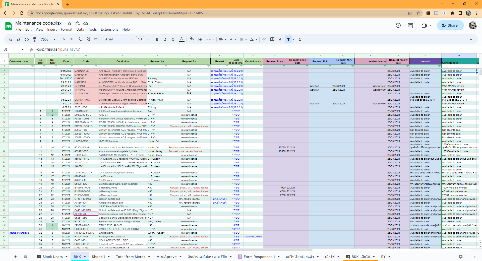Image resolution: width=482 pixels, height=261 pixels.
Task: Click the font size input field
Action: (x=140, y=39)
